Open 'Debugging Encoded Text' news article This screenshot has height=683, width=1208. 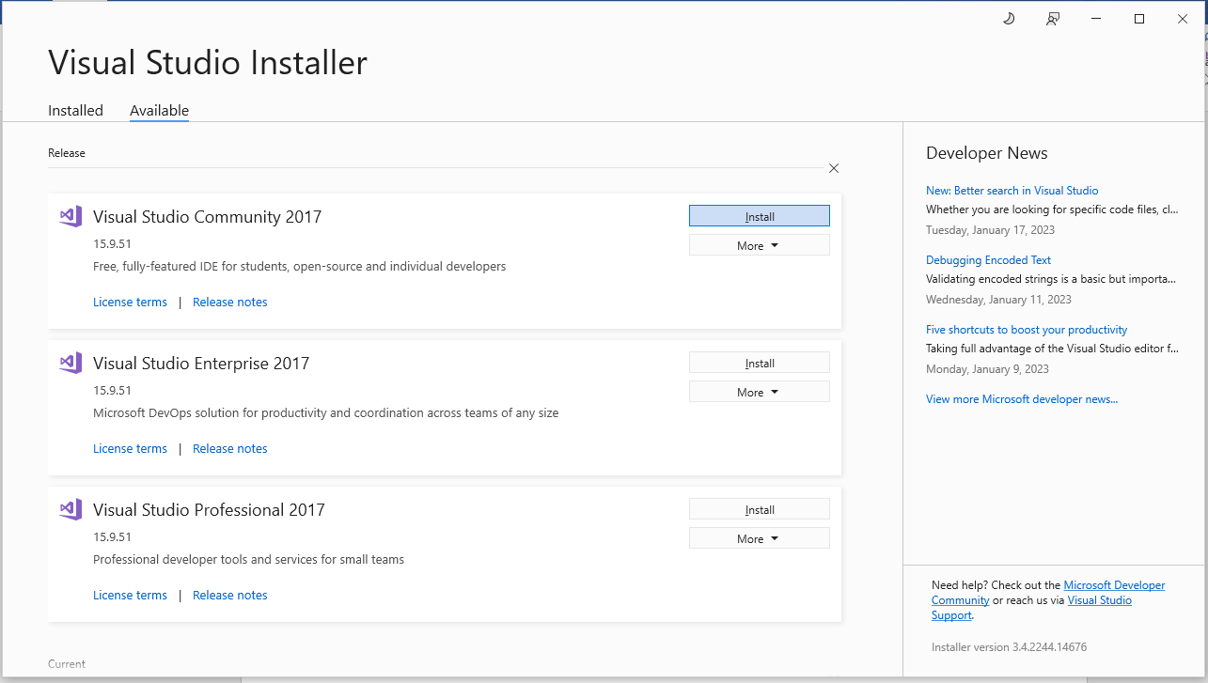pos(988,259)
